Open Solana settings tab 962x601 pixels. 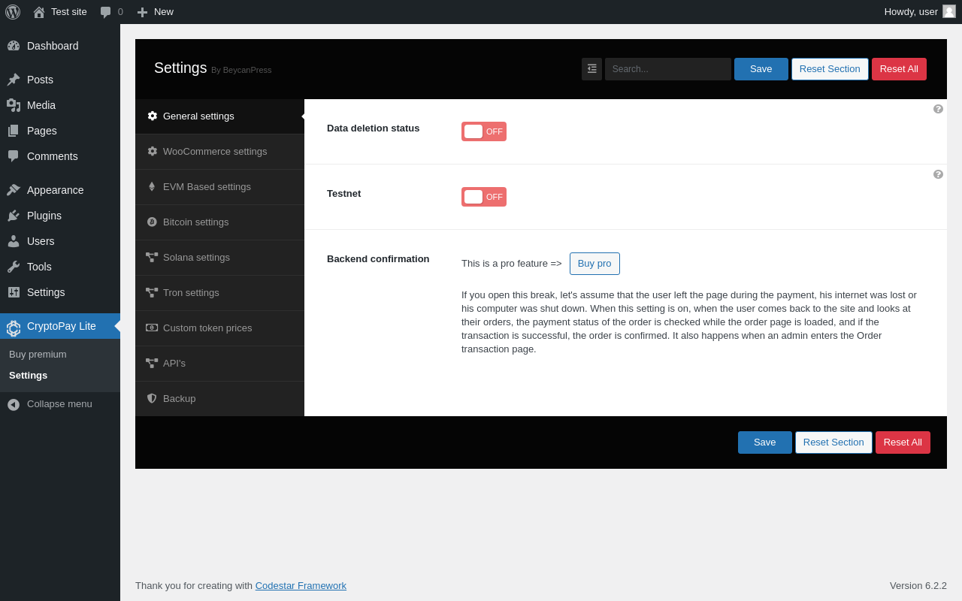click(x=219, y=258)
